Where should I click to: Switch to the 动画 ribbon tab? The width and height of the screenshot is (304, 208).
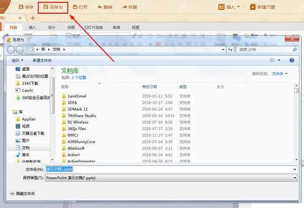[71, 27]
